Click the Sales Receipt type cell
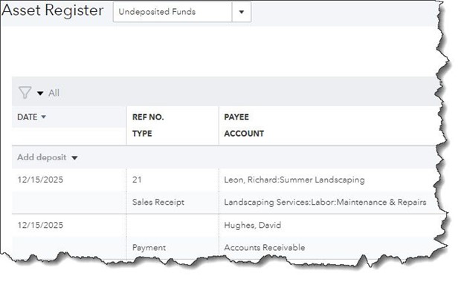Screen dimensions: 464x282 tap(158, 202)
